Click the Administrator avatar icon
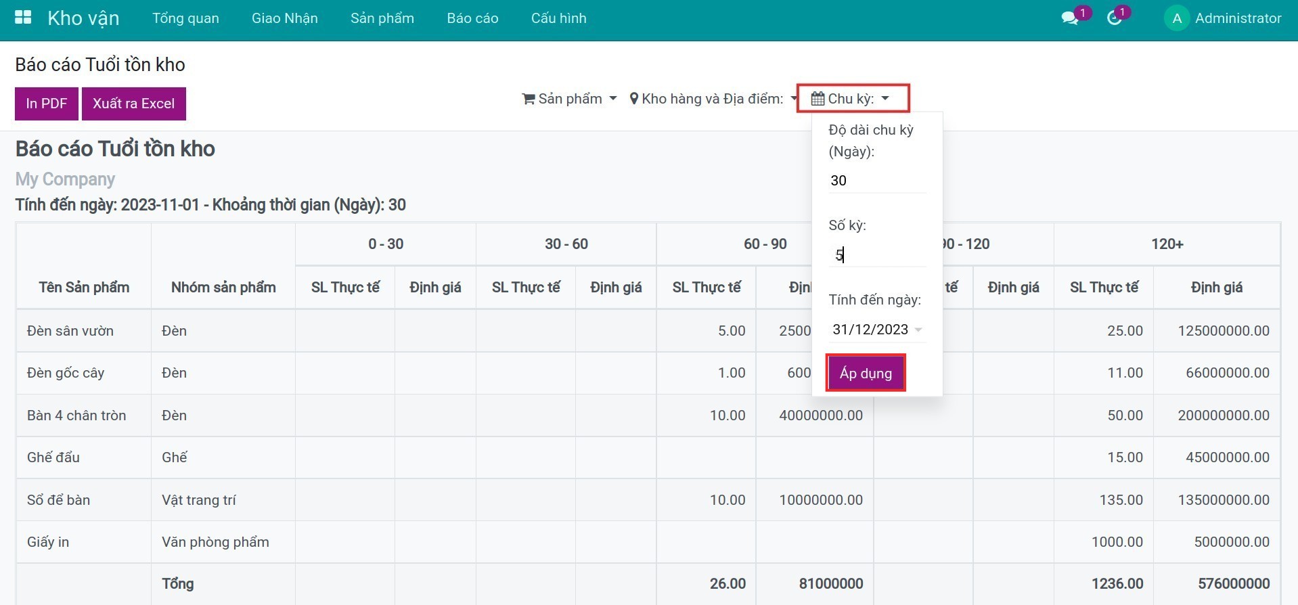Screen dimensions: 1298x605 (1177, 18)
